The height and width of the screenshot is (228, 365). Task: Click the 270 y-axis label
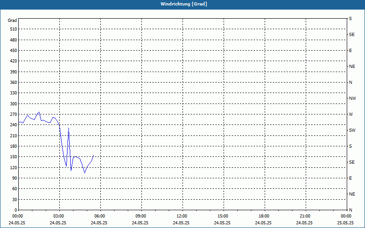(x=14, y=114)
